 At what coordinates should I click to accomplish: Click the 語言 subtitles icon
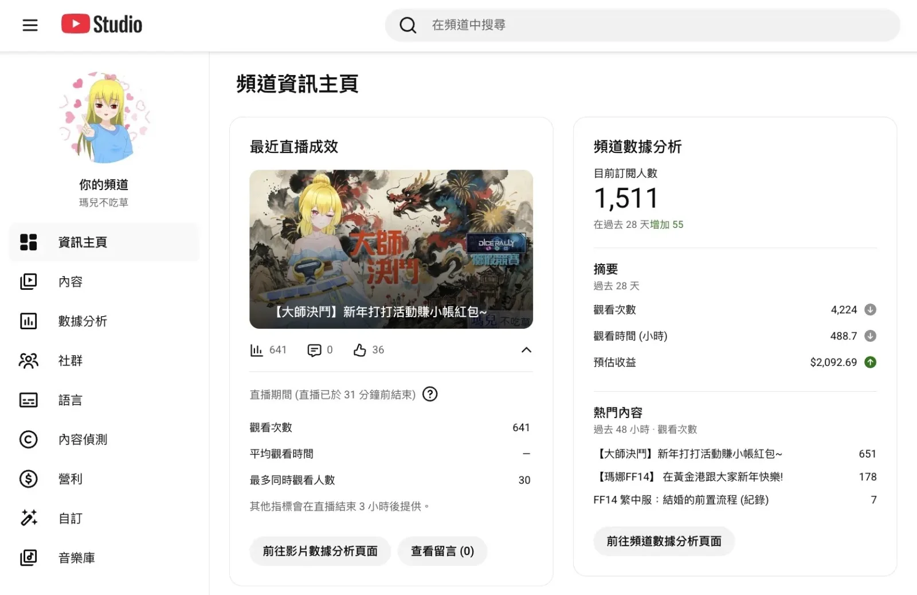pyautogui.click(x=29, y=400)
